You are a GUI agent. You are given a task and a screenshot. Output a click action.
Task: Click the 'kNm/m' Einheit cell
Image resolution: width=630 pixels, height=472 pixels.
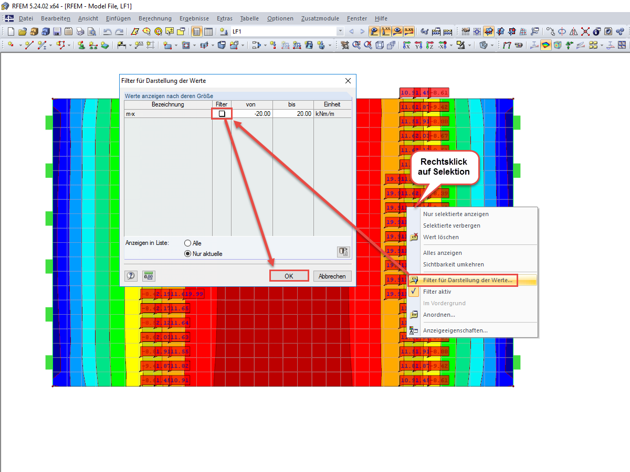pos(332,113)
